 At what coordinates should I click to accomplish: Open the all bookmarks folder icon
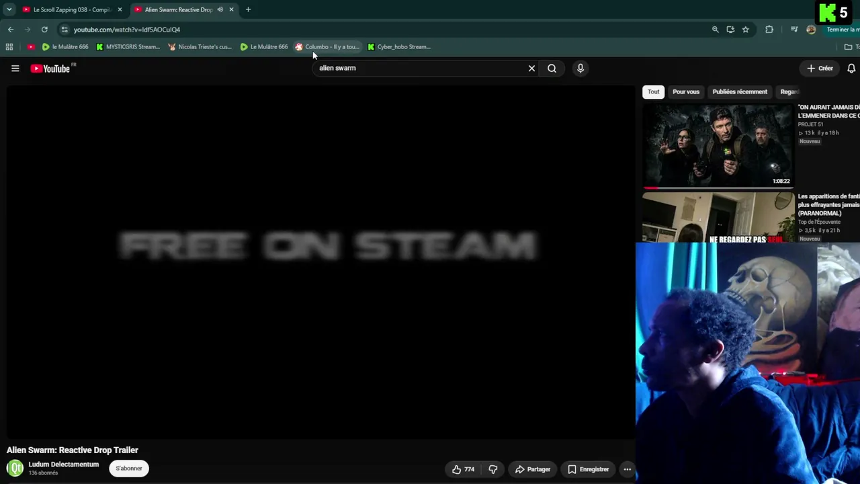[848, 47]
